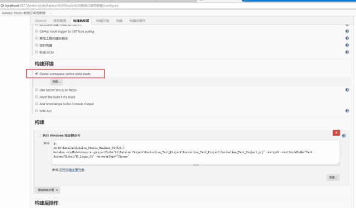356x208 pixels.
Task: Toggle GitHub hook trigger for GITScm polling
Action: (37, 31)
